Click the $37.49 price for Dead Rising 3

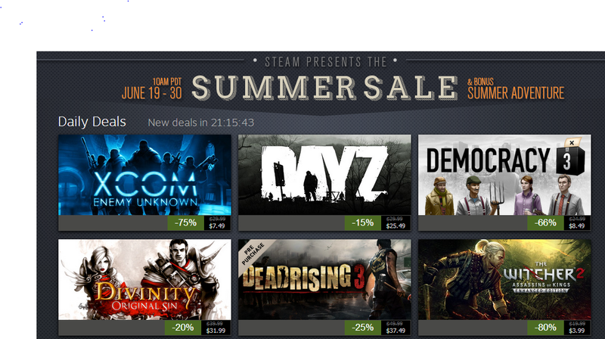[396, 331]
